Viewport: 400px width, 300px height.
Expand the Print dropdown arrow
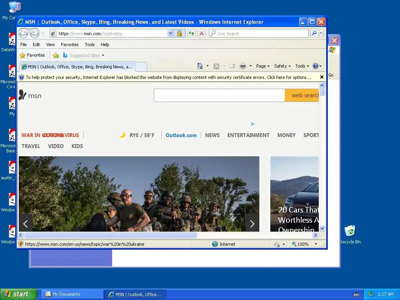(x=250, y=66)
